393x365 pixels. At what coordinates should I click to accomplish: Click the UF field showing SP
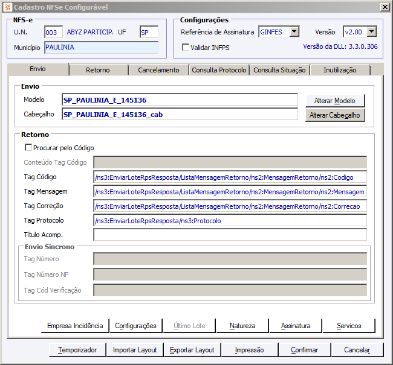tap(149, 32)
